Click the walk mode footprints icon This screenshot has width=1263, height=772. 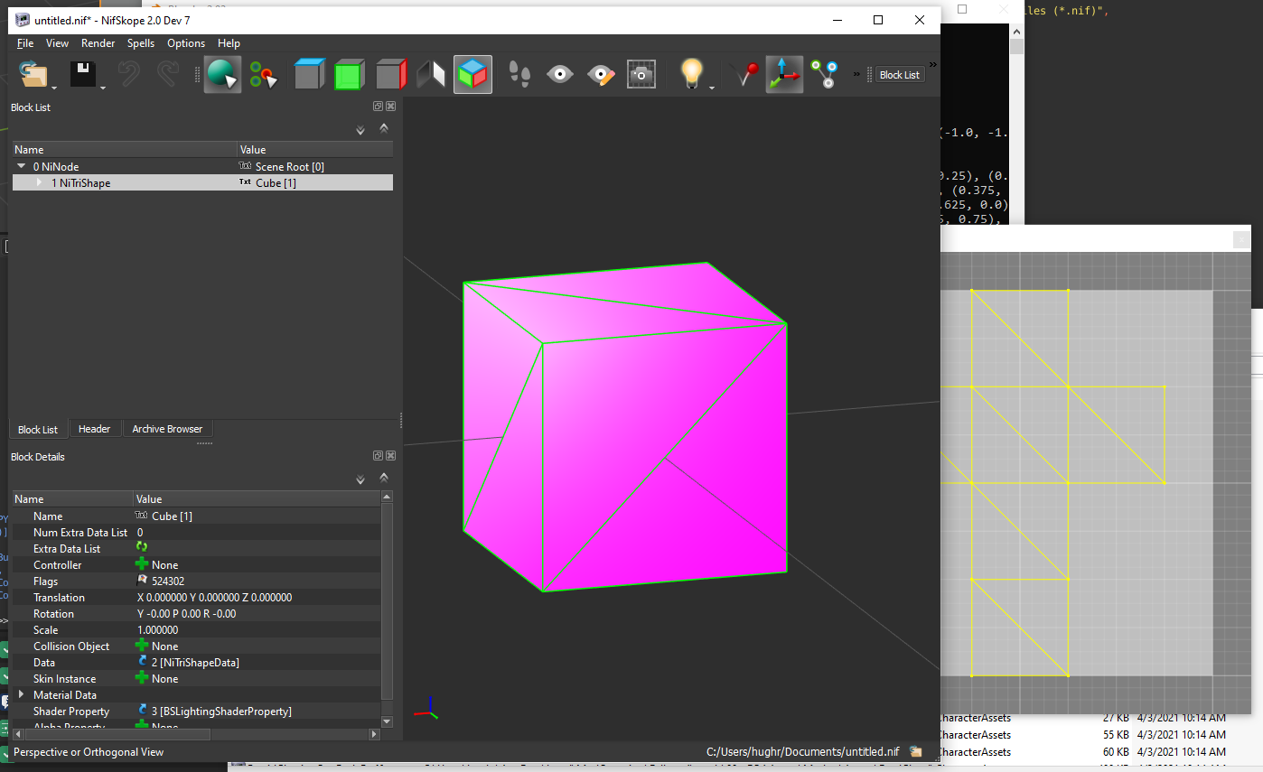pyautogui.click(x=519, y=74)
